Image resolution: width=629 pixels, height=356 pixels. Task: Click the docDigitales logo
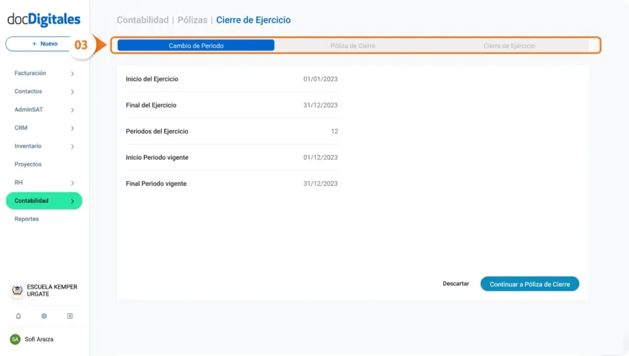(x=43, y=19)
